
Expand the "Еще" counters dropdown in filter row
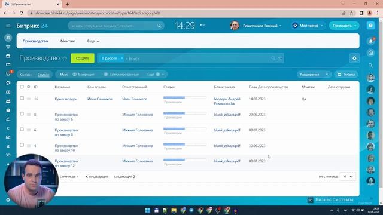[x=156, y=74]
